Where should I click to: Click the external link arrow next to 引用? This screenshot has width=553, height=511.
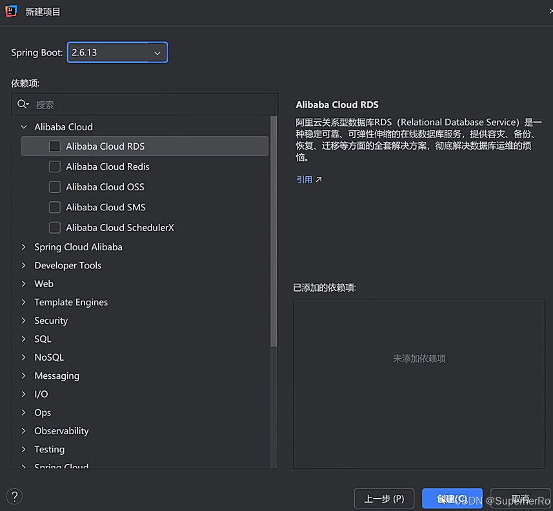(x=319, y=179)
